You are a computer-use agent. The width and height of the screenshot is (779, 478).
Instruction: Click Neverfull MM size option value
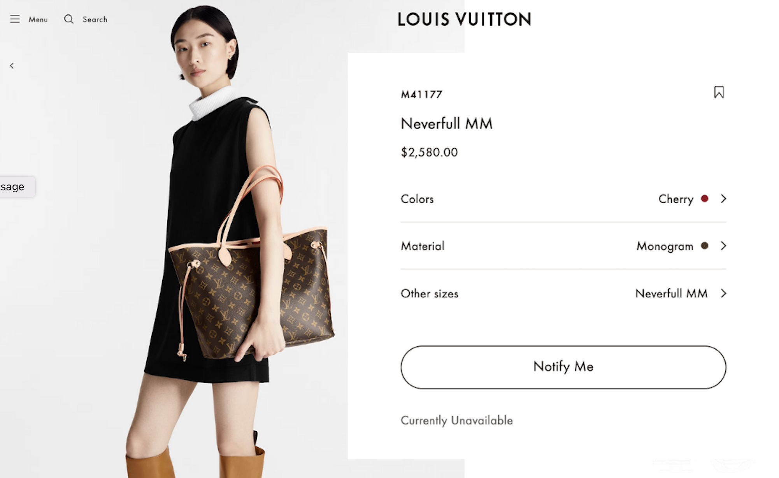(671, 293)
